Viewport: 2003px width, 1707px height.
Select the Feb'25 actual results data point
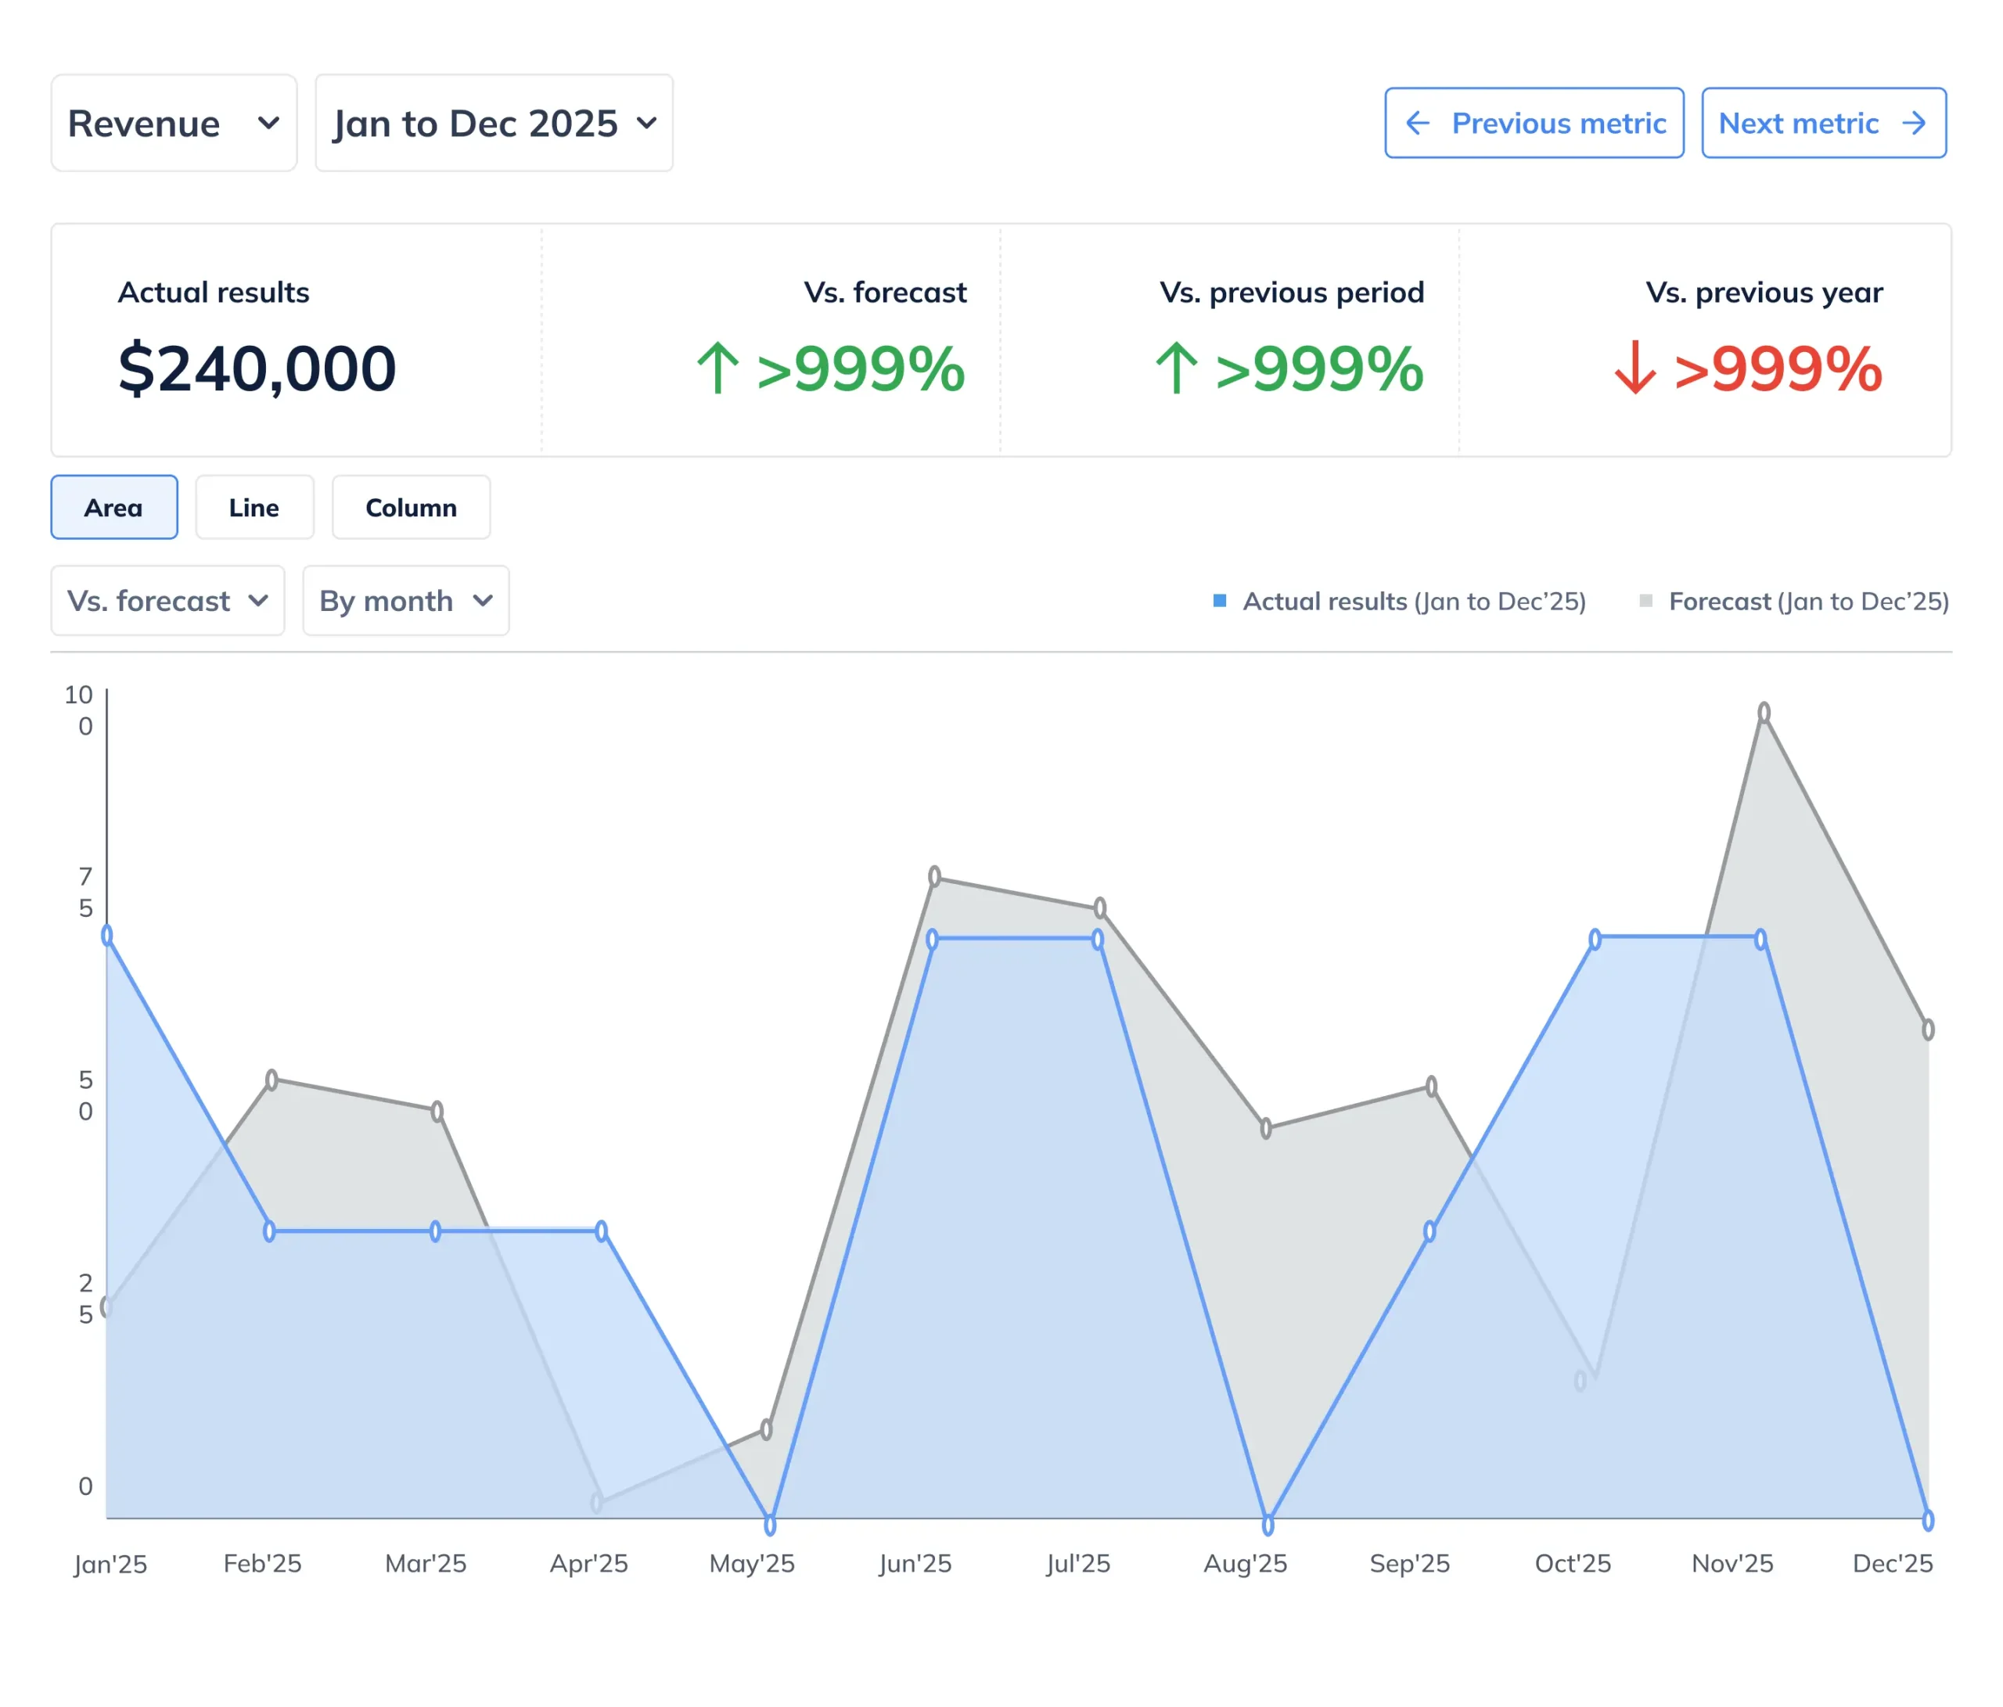pos(270,1231)
